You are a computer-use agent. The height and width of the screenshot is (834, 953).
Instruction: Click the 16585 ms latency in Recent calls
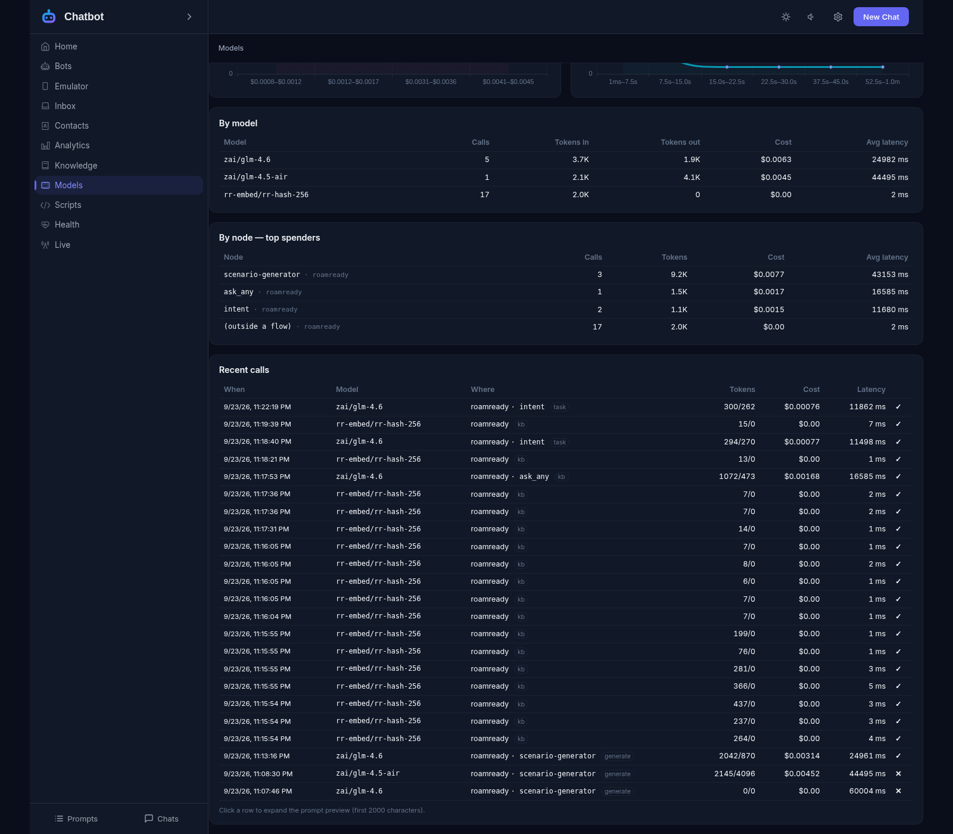(867, 477)
